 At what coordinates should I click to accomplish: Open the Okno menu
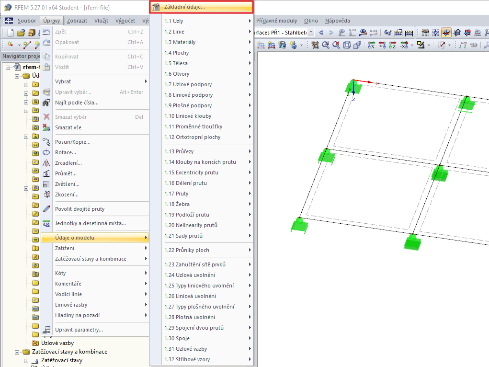pos(311,21)
